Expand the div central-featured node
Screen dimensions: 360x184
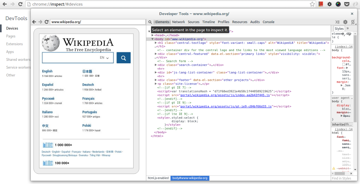click(156, 54)
